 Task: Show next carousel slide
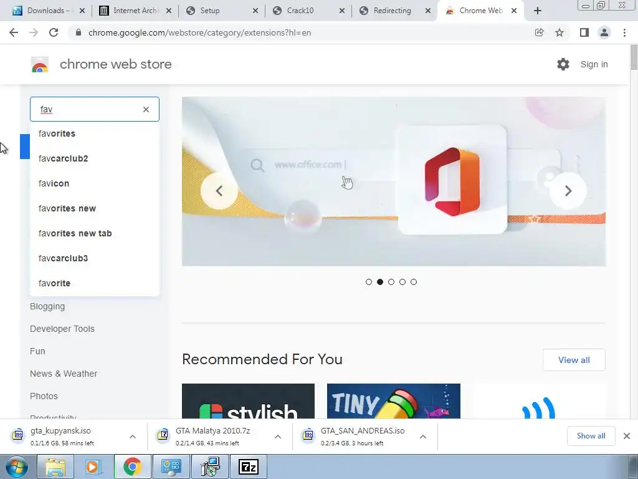[568, 191]
